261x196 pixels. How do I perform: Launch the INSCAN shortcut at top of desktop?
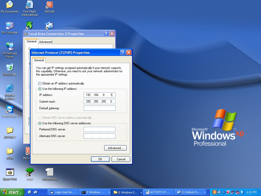point(49,7)
